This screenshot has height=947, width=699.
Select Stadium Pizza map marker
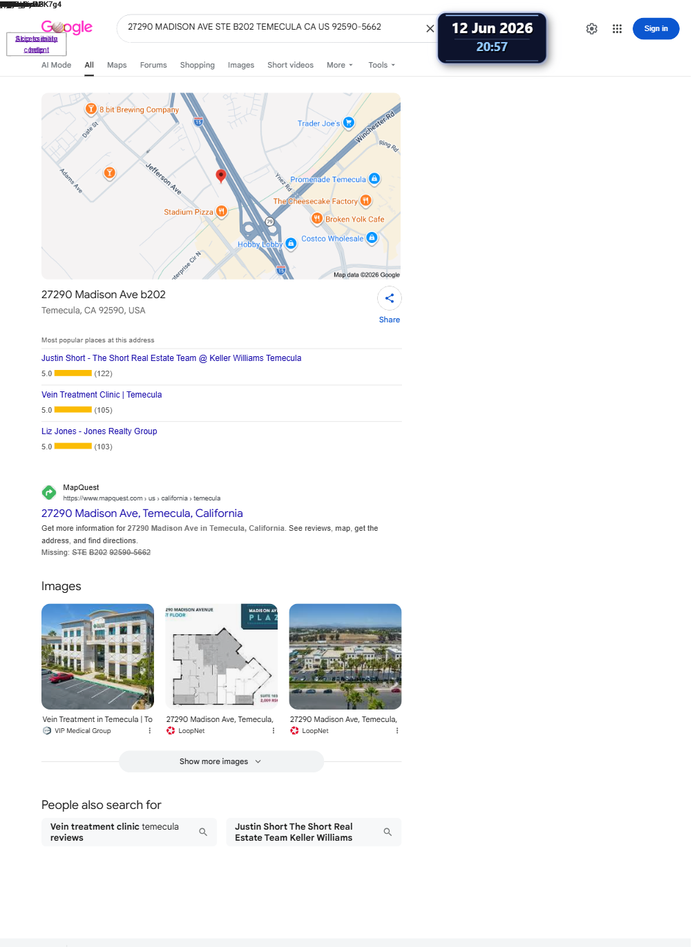[221, 211]
